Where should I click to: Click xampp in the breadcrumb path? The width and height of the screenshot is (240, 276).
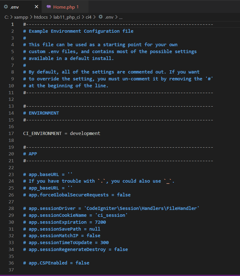pyautogui.click(x=21, y=17)
